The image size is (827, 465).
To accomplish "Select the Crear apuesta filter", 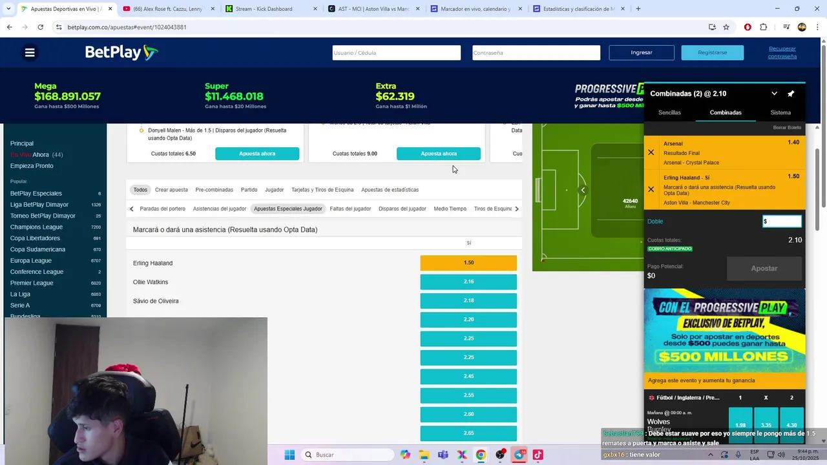I will (x=171, y=190).
